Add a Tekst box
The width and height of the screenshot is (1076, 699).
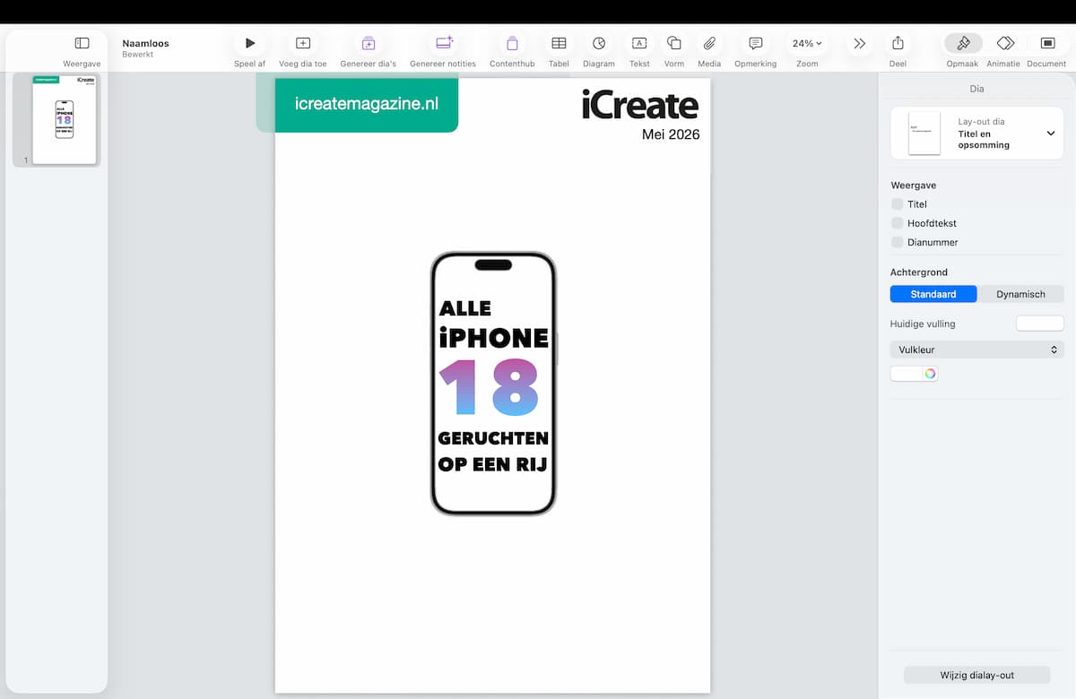point(639,43)
